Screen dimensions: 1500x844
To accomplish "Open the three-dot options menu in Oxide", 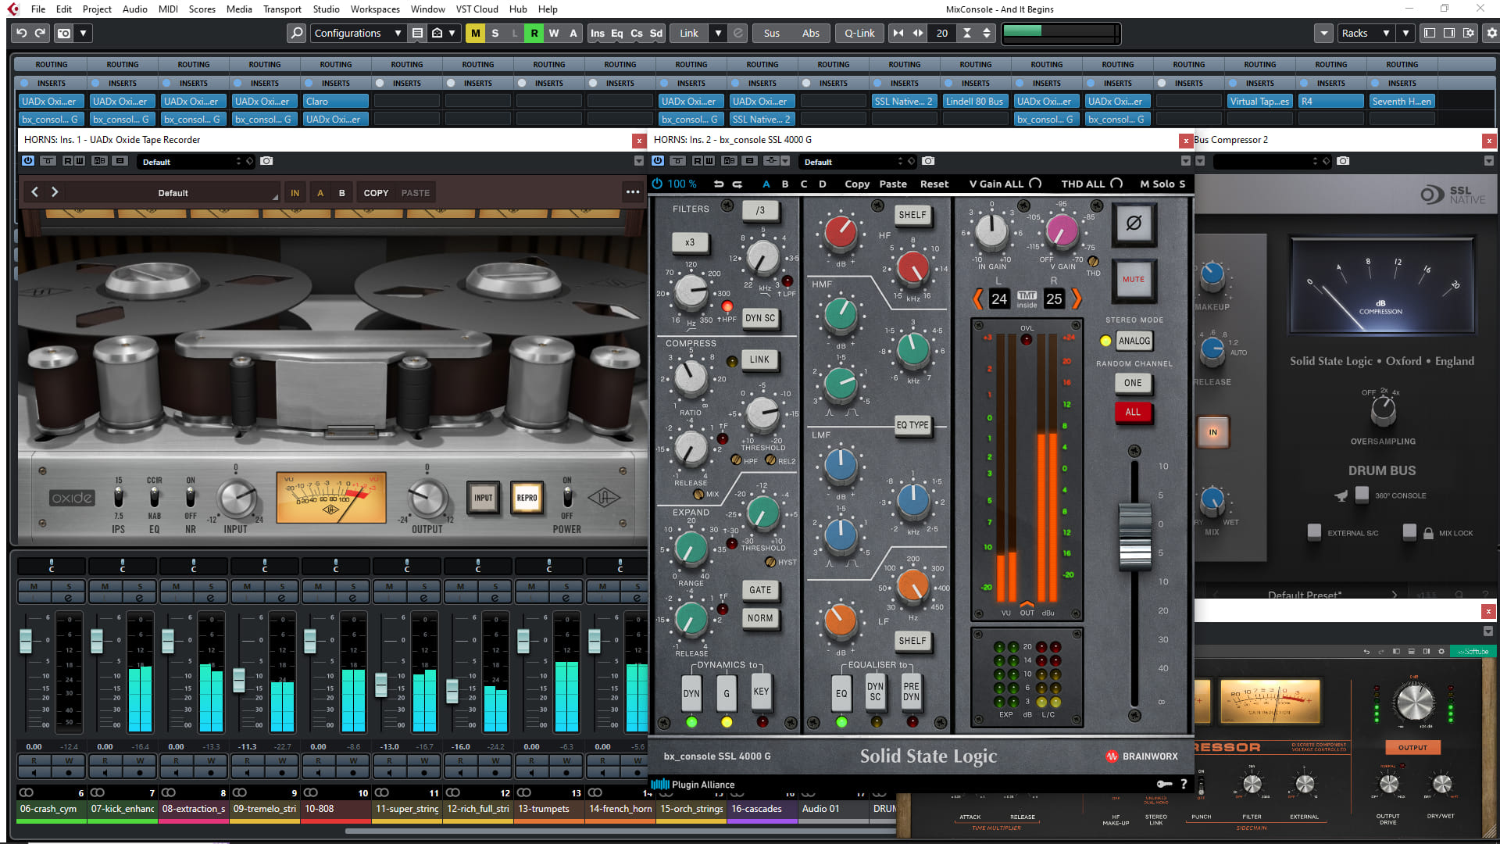I will point(632,192).
